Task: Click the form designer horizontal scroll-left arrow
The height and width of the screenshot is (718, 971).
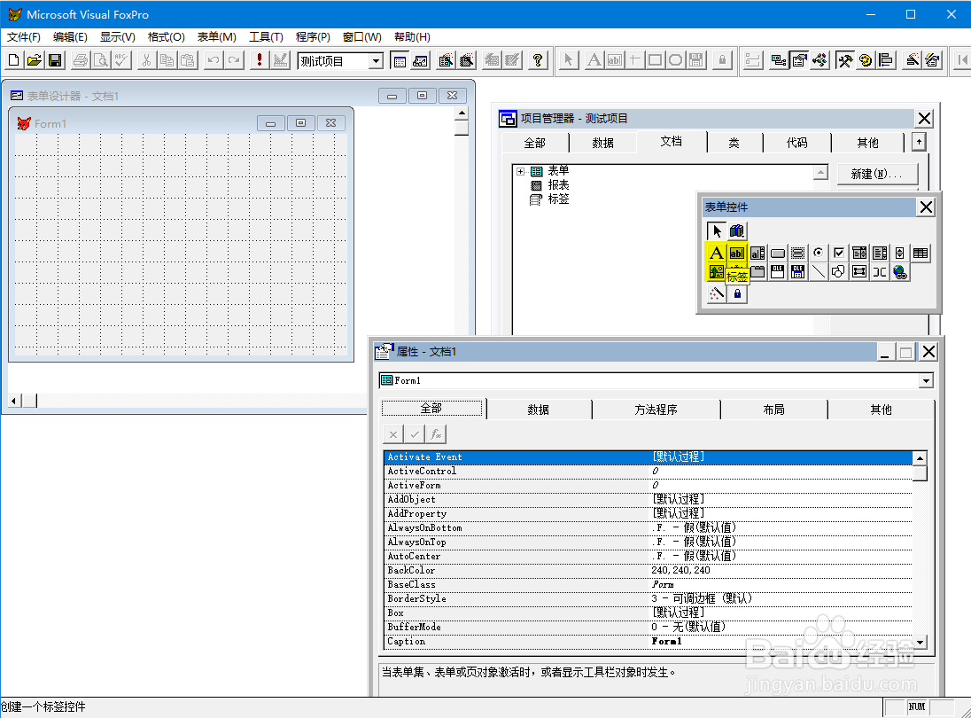Action: (x=13, y=401)
